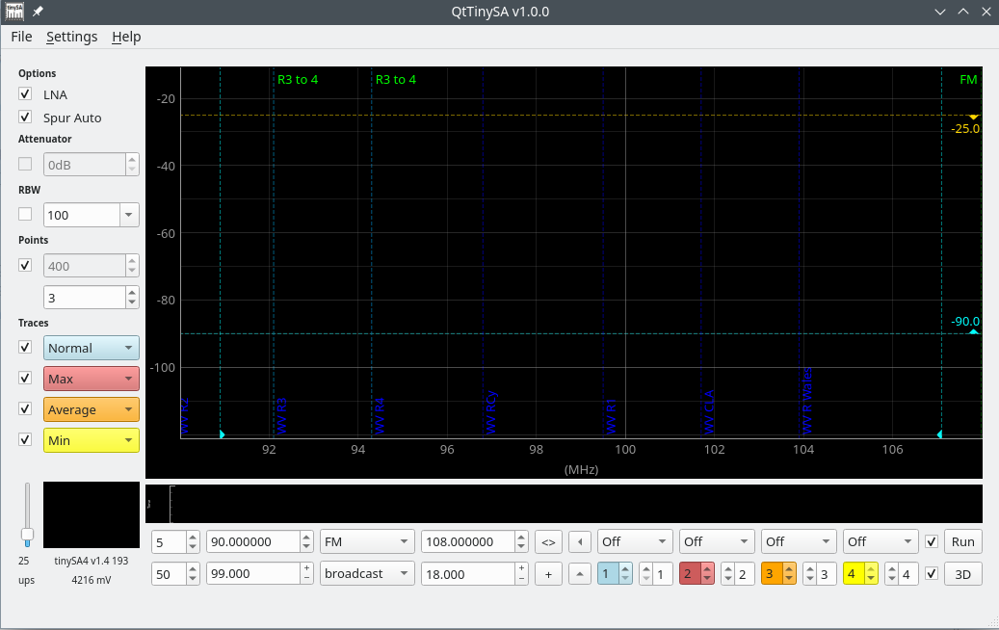The height and width of the screenshot is (630, 999).
Task: Click the centre frequency field 99.000
Action: click(x=260, y=574)
